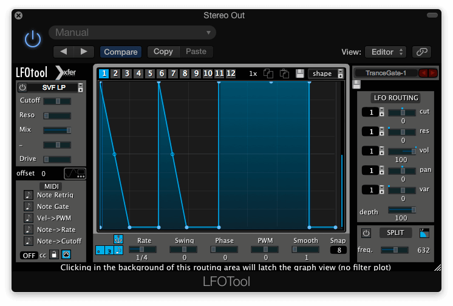Open the Manual preset dropdown
This screenshot has height=306, width=453.
tap(132, 32)
